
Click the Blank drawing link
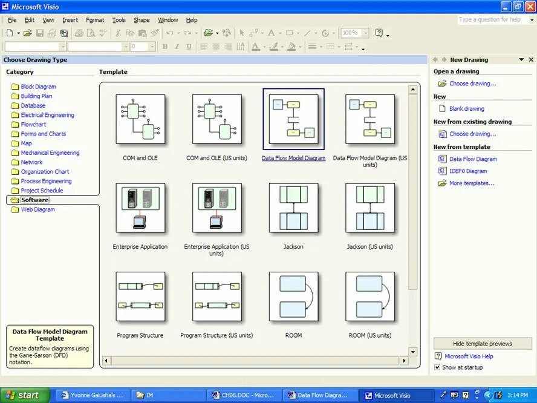click(466, 109)
